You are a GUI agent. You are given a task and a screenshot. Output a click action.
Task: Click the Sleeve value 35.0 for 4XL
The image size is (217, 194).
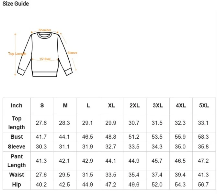coord(180,146)
